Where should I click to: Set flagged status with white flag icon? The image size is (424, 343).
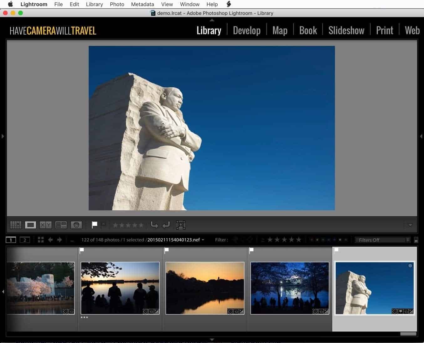click(x=94, y=225)
